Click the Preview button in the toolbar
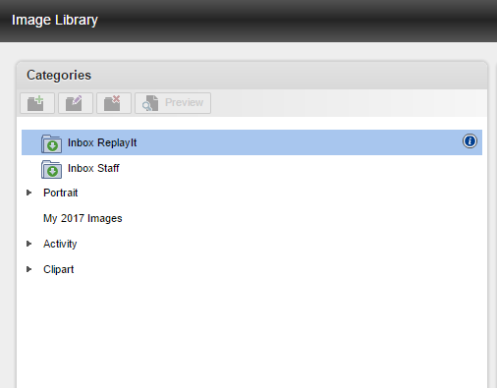 173,103
